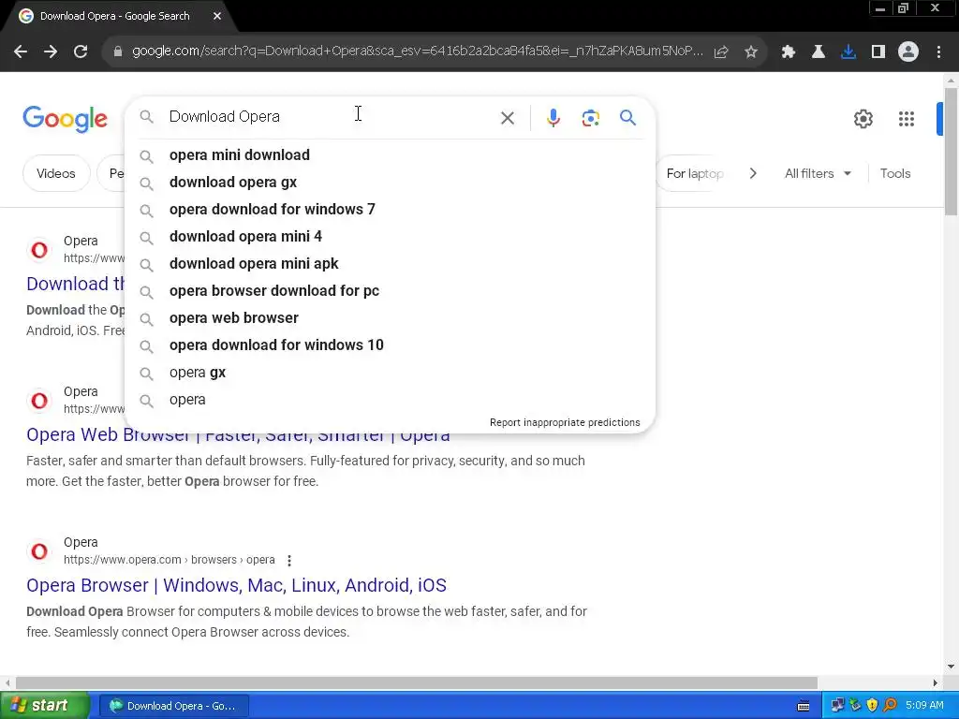Viewport: 959px width, 719px height.
Task: Click the horizontal page scrollbar thumb
Action: point(417,682)
